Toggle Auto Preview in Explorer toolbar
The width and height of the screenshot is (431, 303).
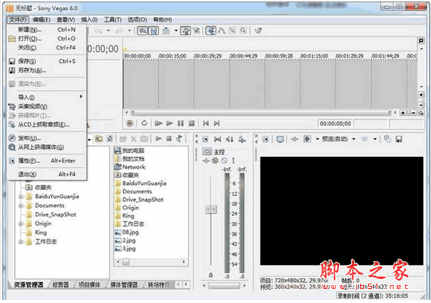179,139
